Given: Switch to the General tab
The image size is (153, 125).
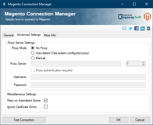Looking at the screenshot, I should point(9,35).
